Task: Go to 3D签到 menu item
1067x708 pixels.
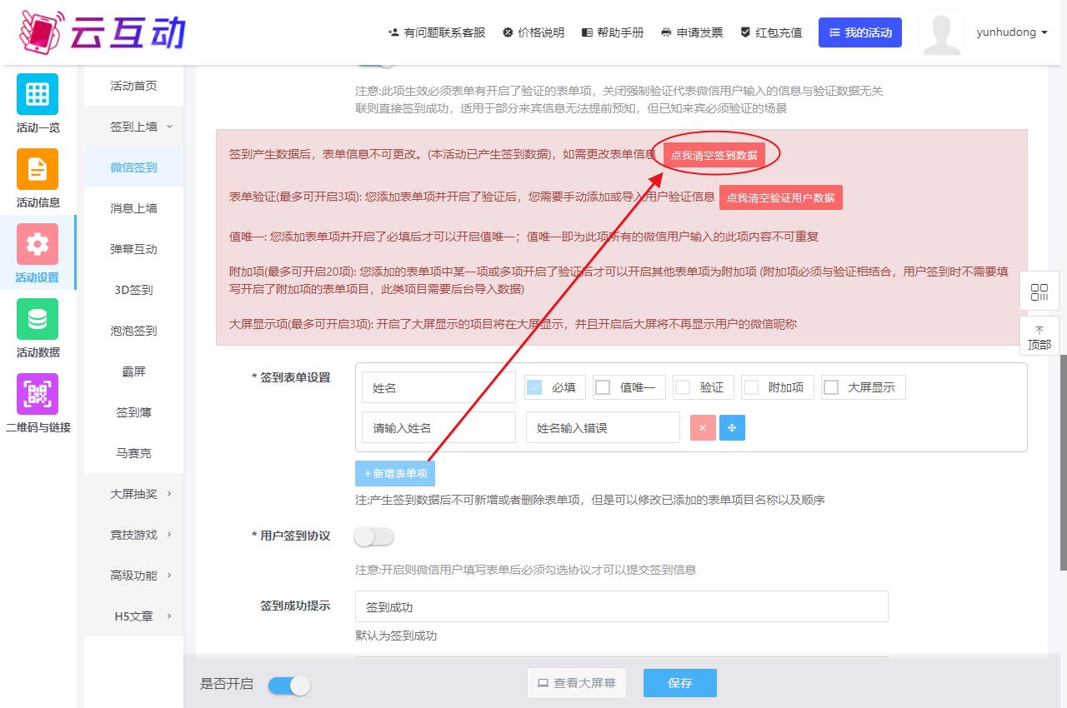Action: [x=133, y=290]
